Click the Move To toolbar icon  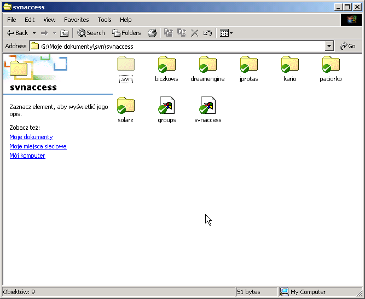pos(169,33)
